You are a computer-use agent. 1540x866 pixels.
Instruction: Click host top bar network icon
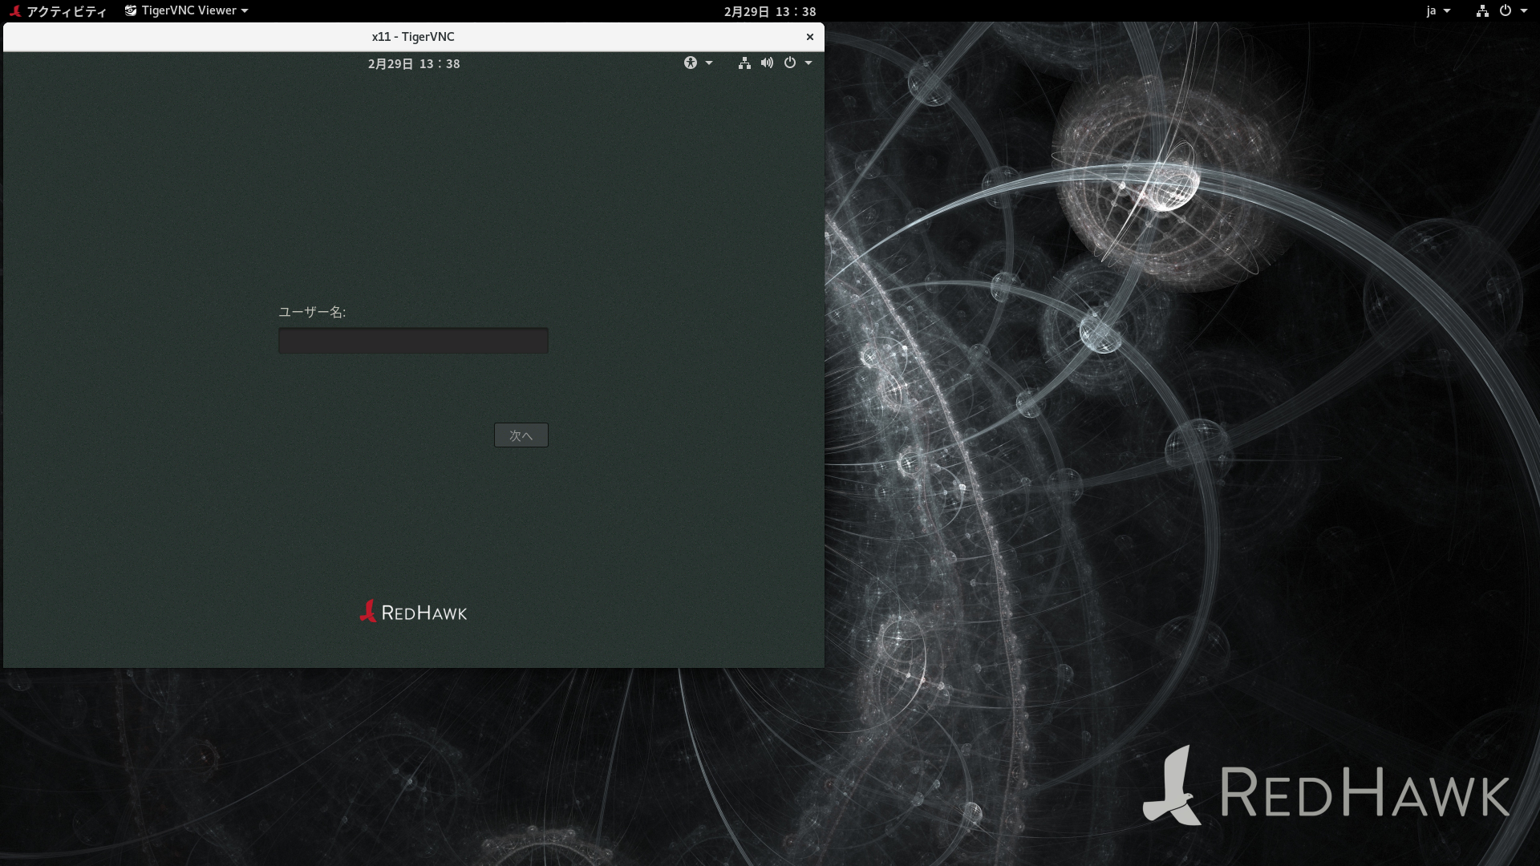[1482, 10]
